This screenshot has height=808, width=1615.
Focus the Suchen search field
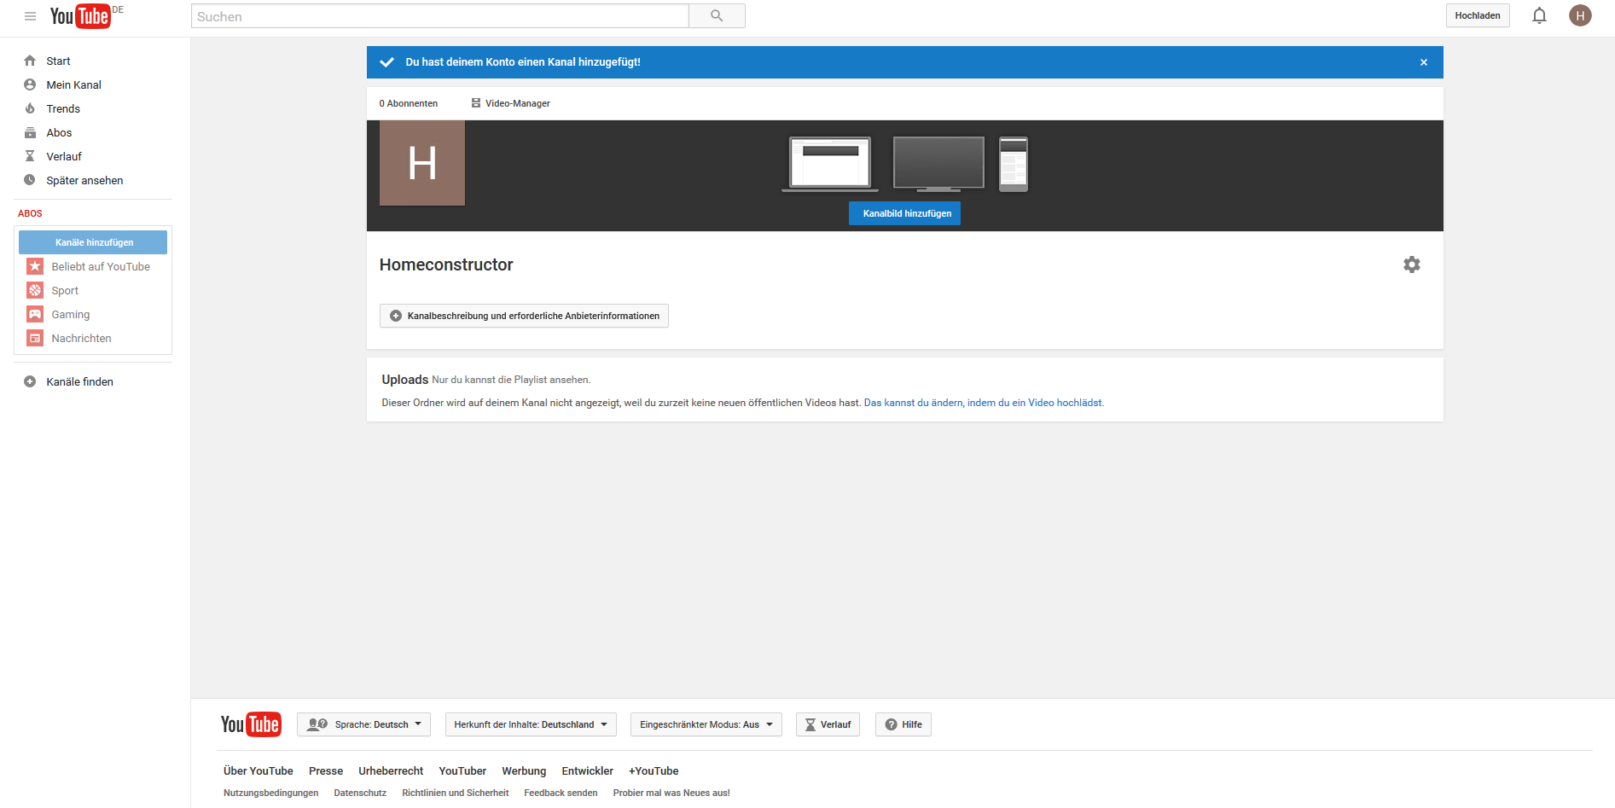tap(440, 16)
